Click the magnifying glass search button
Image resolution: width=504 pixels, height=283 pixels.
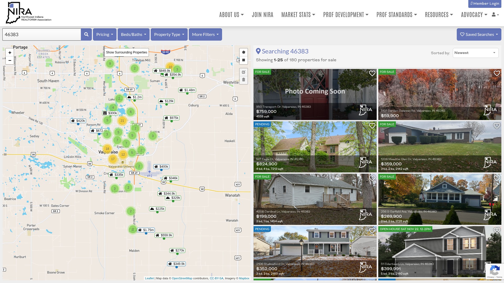pyautogui.click(x=86, y=34)
